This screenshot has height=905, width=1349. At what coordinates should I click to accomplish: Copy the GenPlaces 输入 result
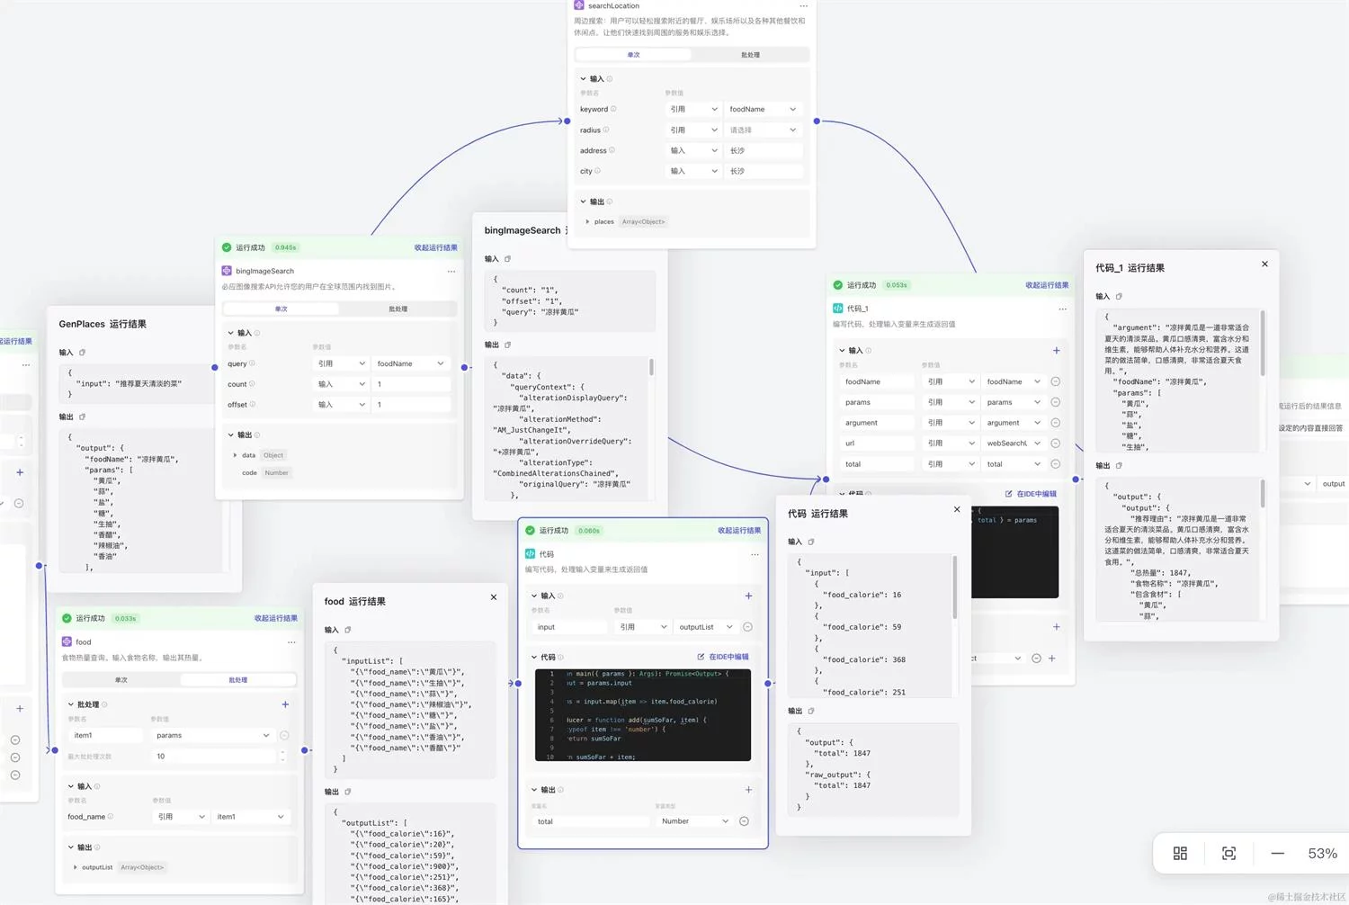point(82,353)
